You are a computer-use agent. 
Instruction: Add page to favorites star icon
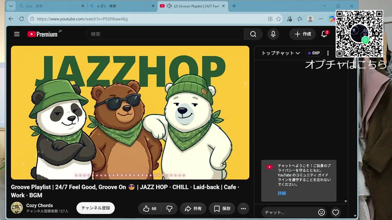pyautogui.click(x=278, y=19)
